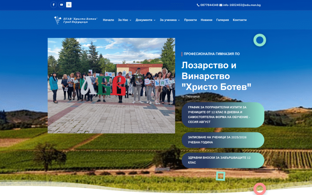Click Професионална гимназия по subtitle
This screenshot has height=195, width=312.
pyautogui.click(x=212, y=54)
